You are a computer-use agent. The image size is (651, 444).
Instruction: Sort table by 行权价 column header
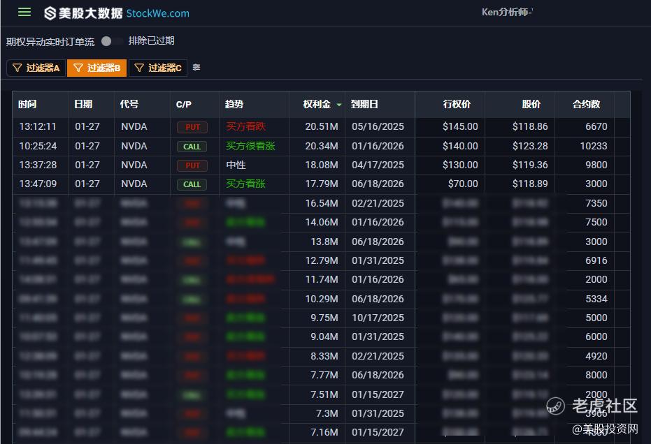pyautogui.click(x=457, y=104)
